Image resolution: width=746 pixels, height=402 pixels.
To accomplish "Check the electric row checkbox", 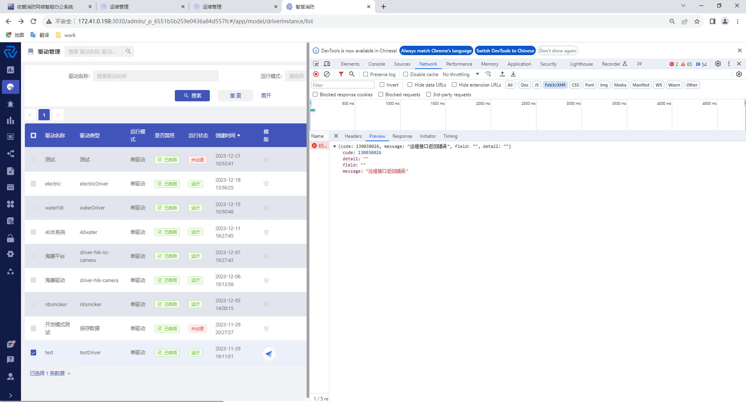I will pyautogui.click(x=33, y=184).
